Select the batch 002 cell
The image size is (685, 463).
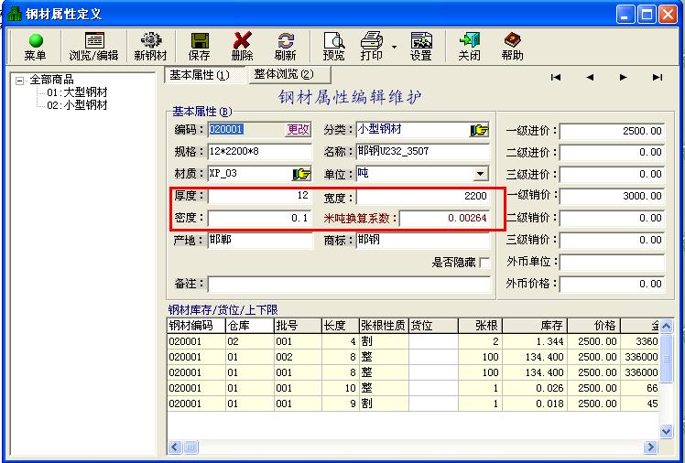coord(298,357)
